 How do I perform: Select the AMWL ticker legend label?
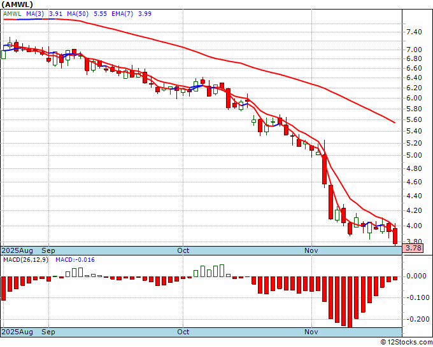pos(12,14)
